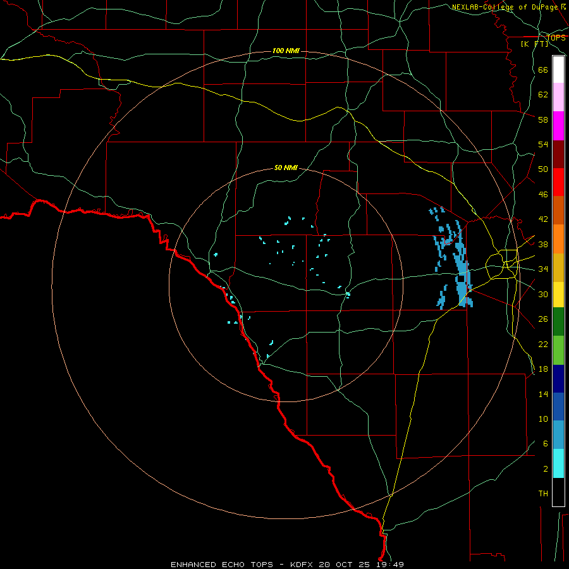The height and width of the screenshot is (569, 569).
Task: Click the '10' legend value
Action: 543,419
